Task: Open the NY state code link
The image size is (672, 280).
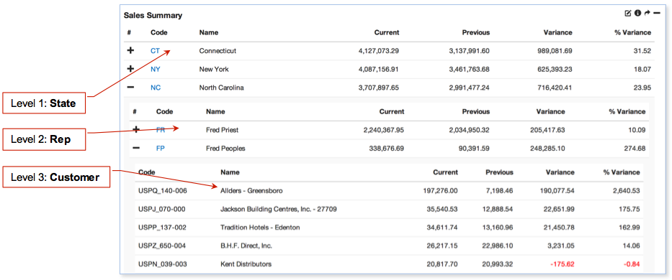Action: [x=155, y=69]
